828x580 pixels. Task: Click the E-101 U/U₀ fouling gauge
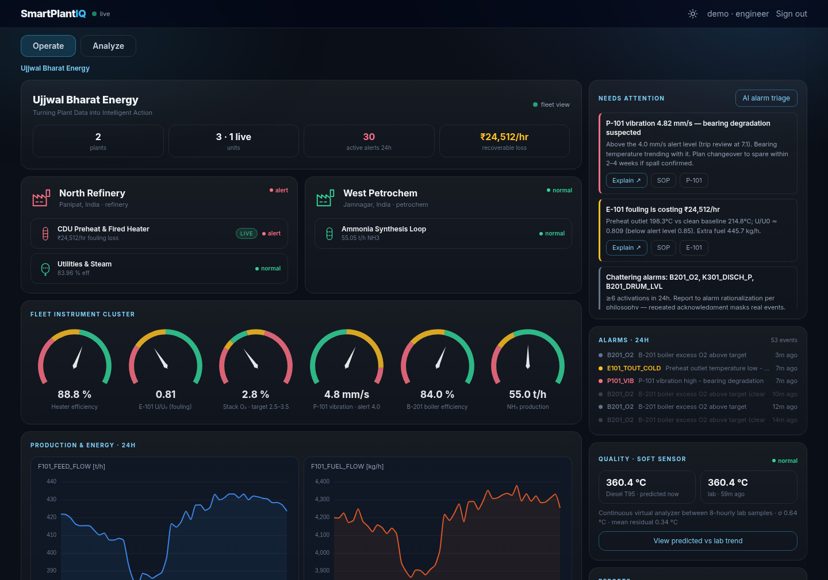[x=166, y=369]
